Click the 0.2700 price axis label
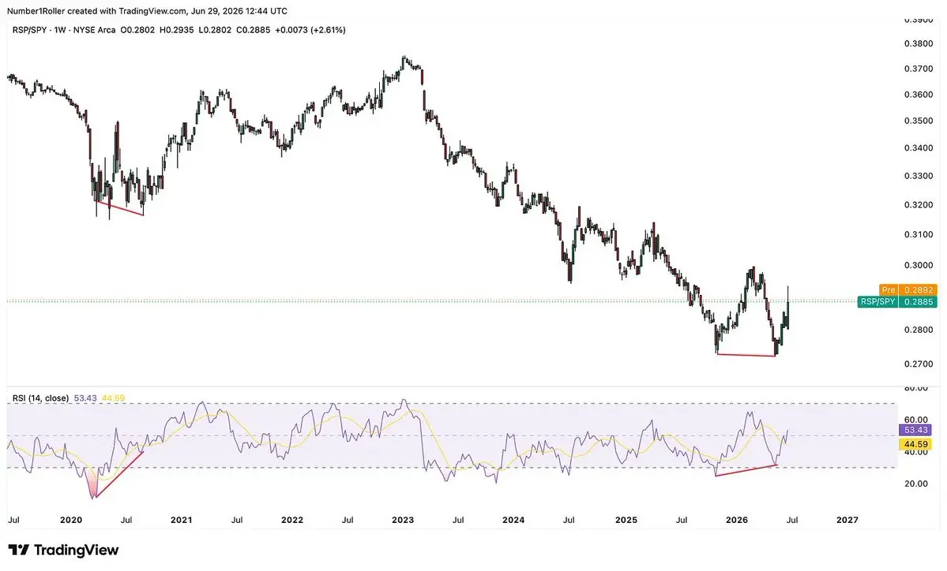947x571 pixels. 919,364
